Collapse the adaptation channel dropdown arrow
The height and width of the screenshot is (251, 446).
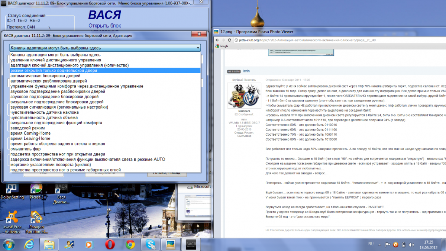pos(198,48)
